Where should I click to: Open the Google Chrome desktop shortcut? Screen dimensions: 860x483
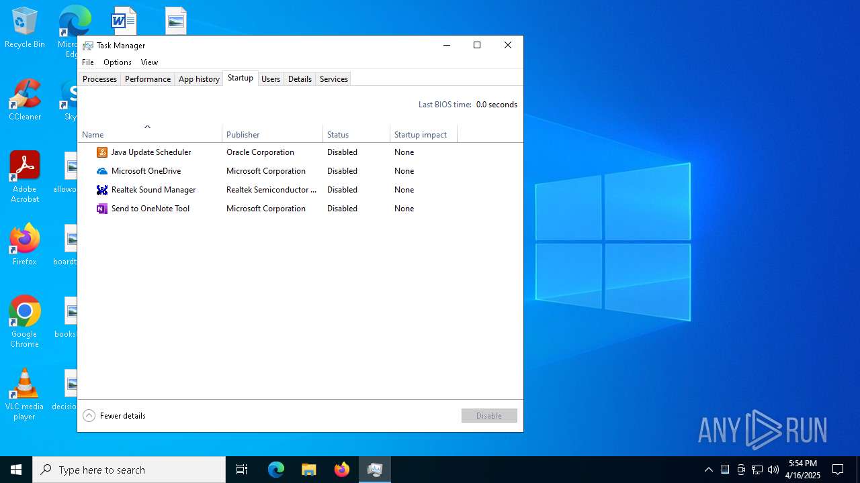click(25, 322)
